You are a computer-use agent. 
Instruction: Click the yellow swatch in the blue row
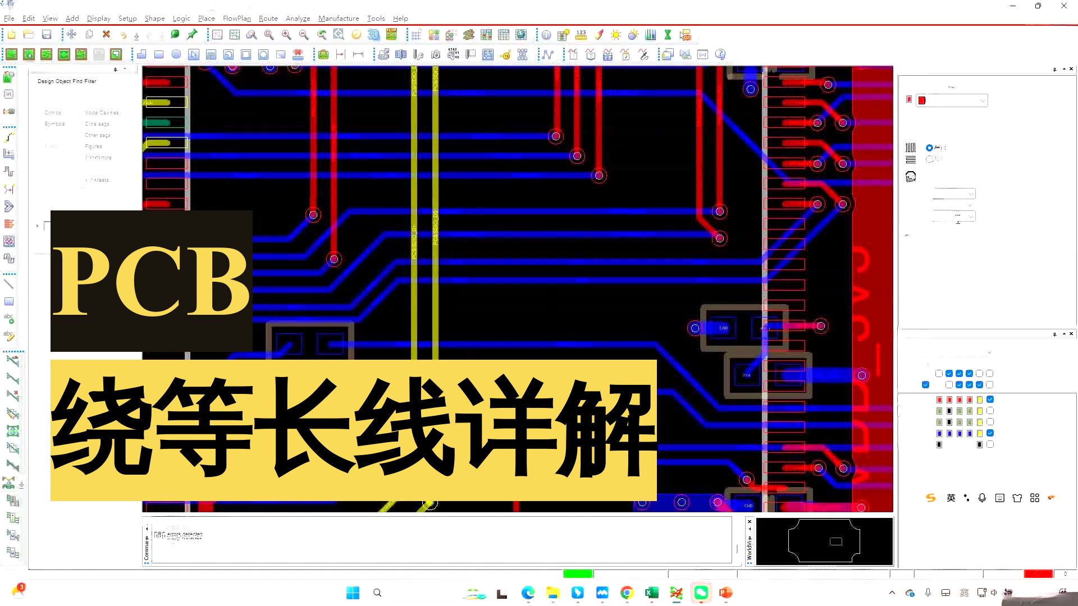980,433
